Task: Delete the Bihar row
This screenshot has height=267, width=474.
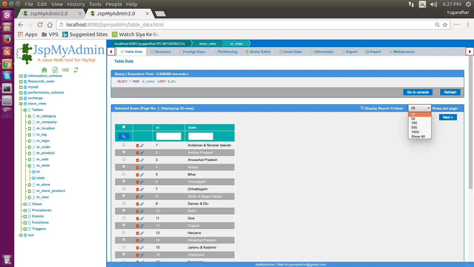Action: click(x=137, y=175)
